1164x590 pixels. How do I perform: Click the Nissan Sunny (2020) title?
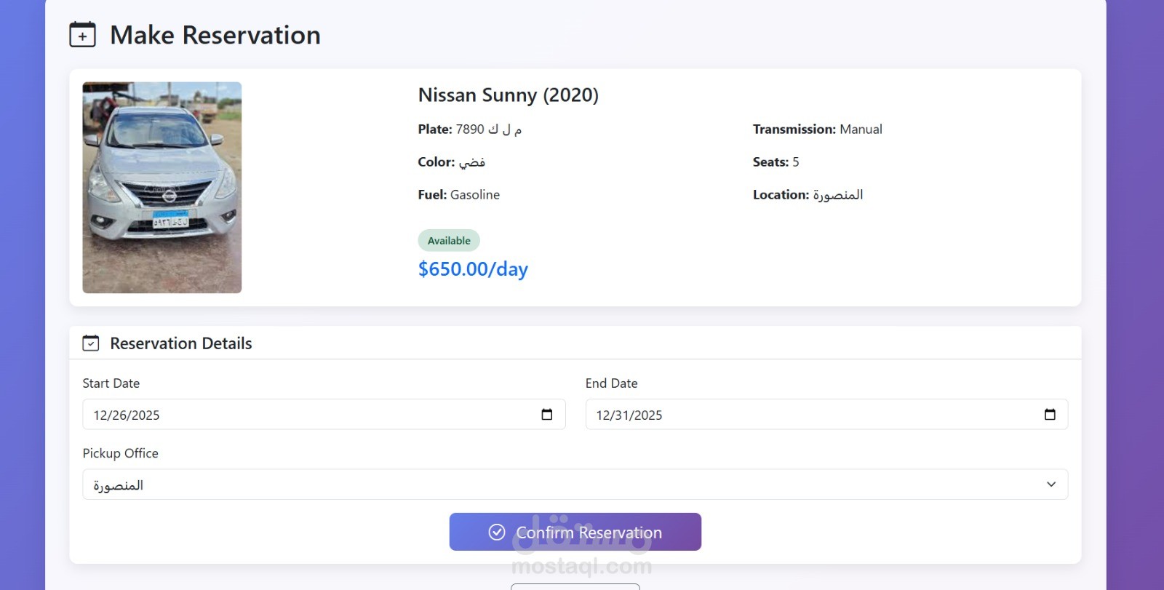pyautogui.click(x=508, y=95)
